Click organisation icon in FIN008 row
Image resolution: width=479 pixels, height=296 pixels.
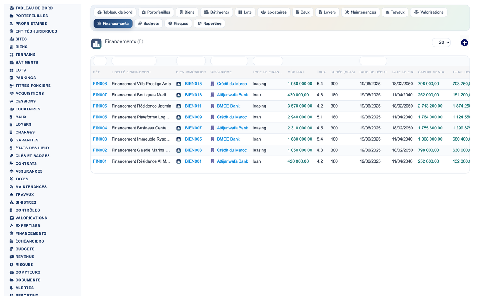tap(212, 84)
